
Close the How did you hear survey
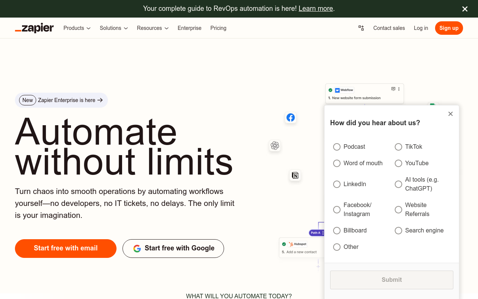coord(451,114)
